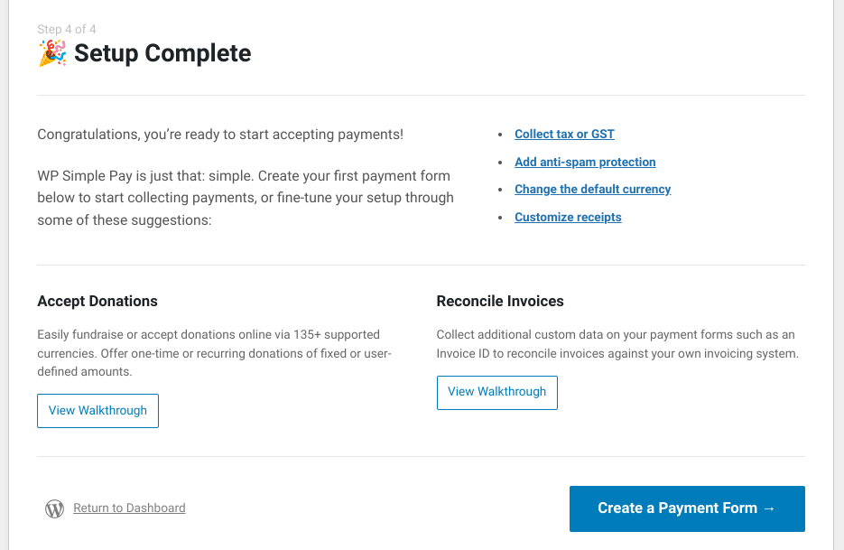The width and height of the screenshot is (844, 550).
Task: Open the Add anti-spam protection link
Action: click(585, 162)
